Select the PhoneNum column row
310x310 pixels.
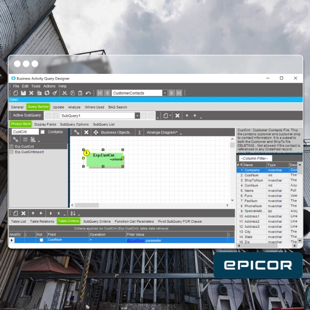pyautogui.click(x=267, y=206)
